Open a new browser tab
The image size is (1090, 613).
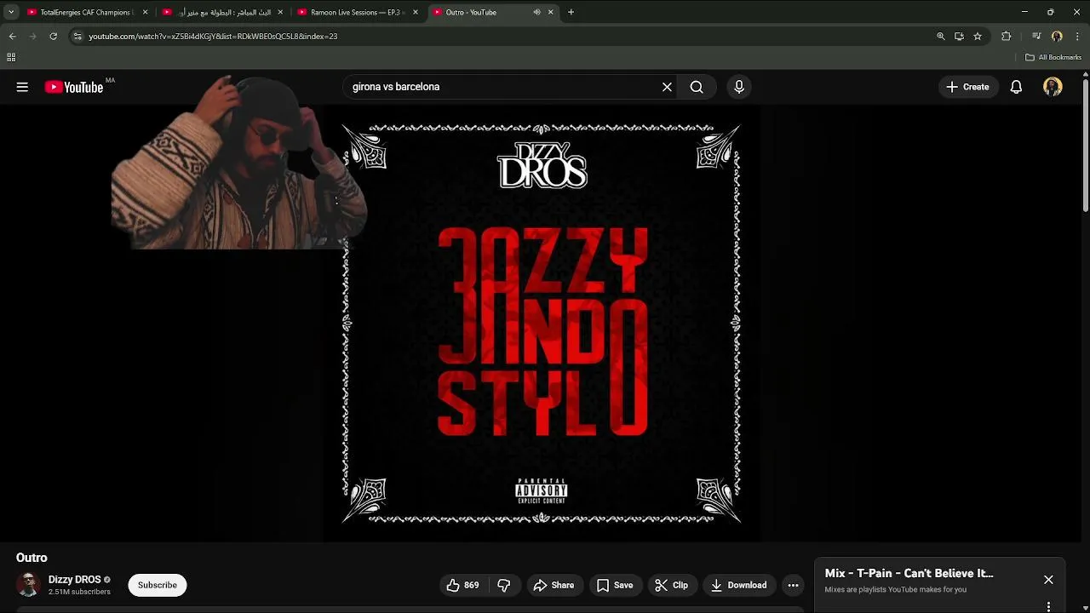(571, 12)
